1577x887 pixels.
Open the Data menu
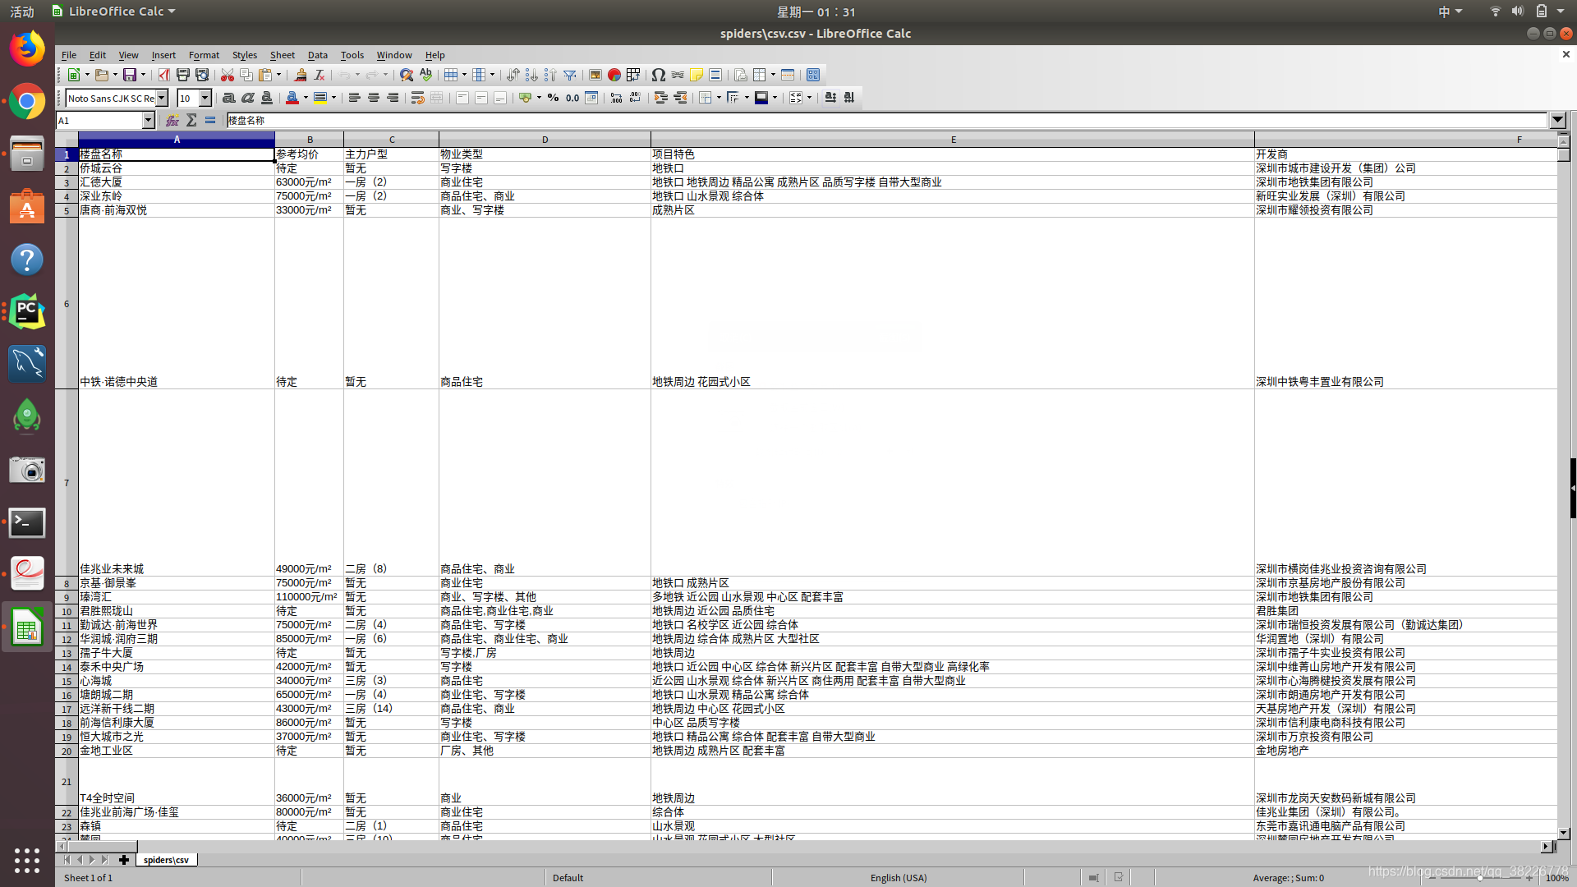point(318,55)
